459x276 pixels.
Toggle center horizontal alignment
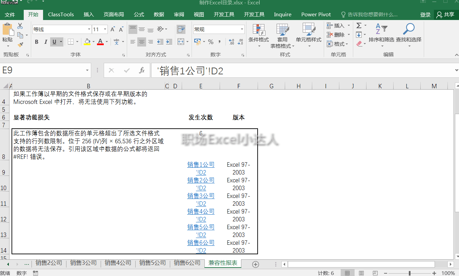[x=142, y=42]
